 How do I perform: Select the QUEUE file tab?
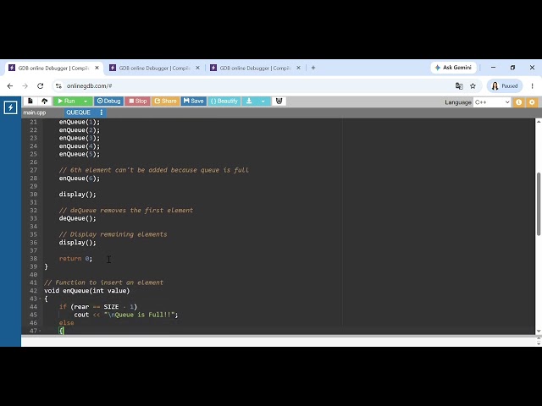pos(78,112)
